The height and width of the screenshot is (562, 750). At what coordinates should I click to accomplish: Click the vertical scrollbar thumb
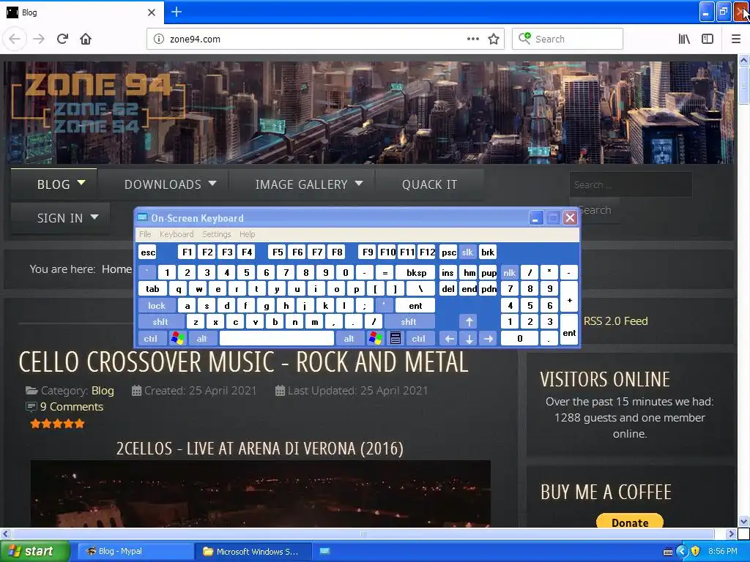pos(744,85)
